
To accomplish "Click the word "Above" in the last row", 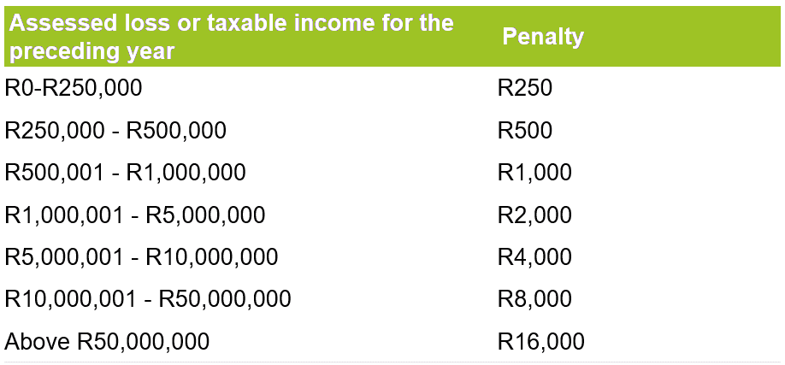I will tap(38, 342).
